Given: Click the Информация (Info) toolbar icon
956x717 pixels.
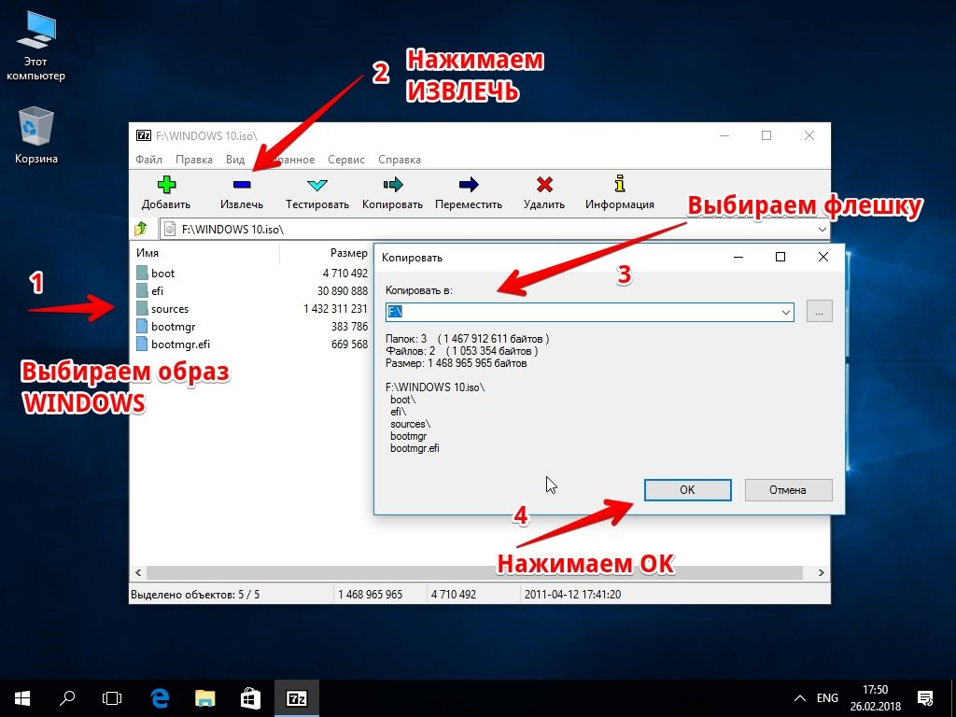Looking at the screenshot, I should pyautogui.click(x=620, y=184).
